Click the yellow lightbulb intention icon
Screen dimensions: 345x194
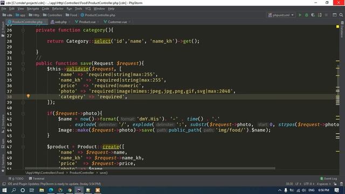[x=28, y=96]
